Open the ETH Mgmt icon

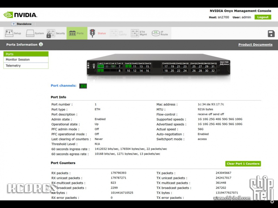[x=135, y=33]
